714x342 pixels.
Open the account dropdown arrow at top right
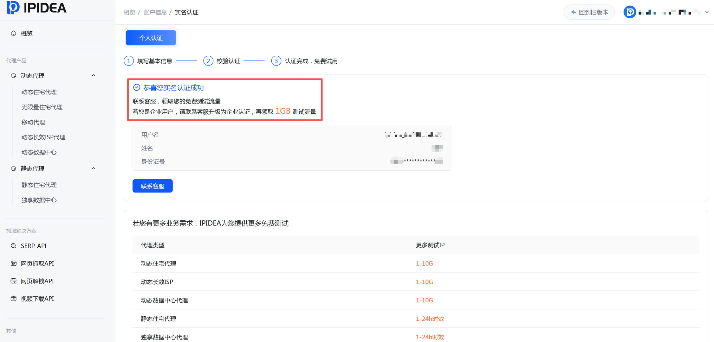[707, 12]
